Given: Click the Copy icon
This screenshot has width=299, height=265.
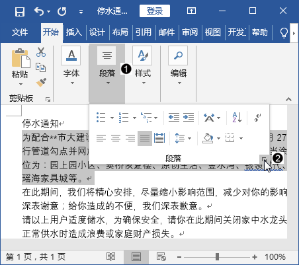Looking at the screenshot, I should 41,67.
